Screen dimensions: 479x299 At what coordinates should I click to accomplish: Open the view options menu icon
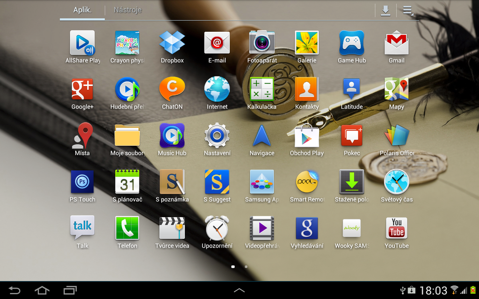click(406, 10)
